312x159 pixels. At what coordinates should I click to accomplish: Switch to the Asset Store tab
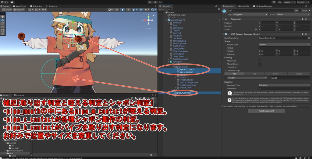point(19,6)
